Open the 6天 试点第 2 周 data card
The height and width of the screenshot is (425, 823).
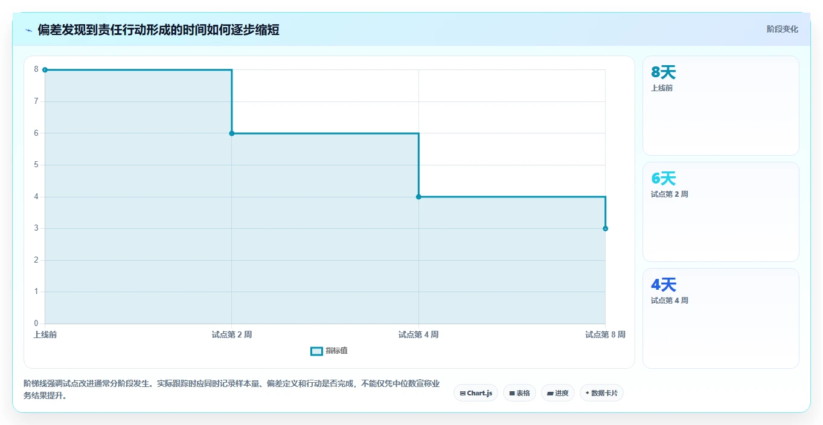[x=721, y=212]
